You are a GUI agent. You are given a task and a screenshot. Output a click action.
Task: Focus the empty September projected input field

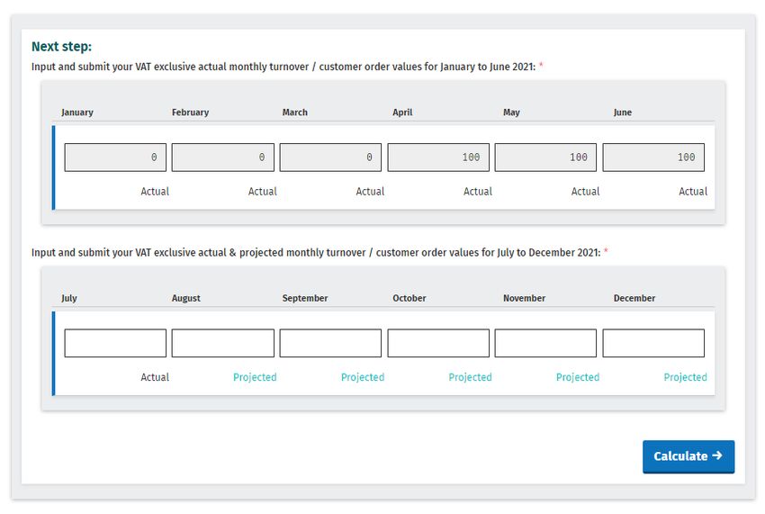[x=330, y=343]
